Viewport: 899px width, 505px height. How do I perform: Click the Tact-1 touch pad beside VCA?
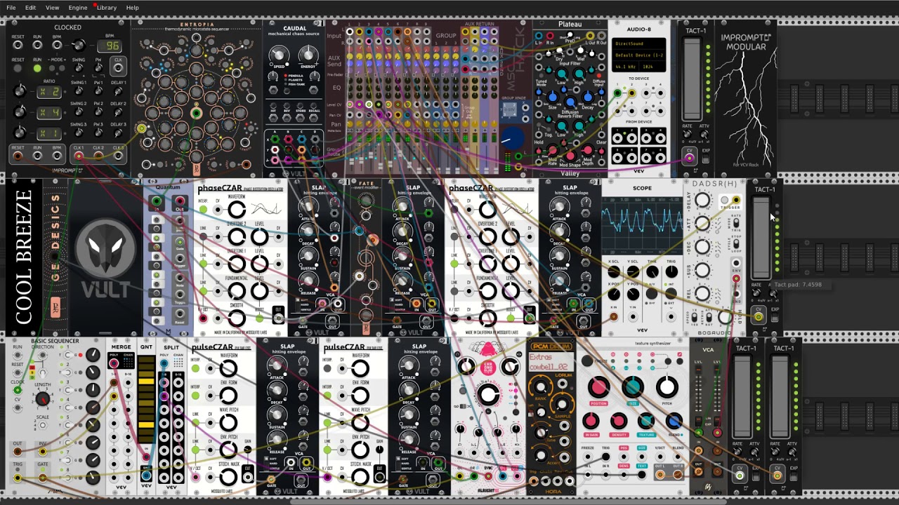743,396
